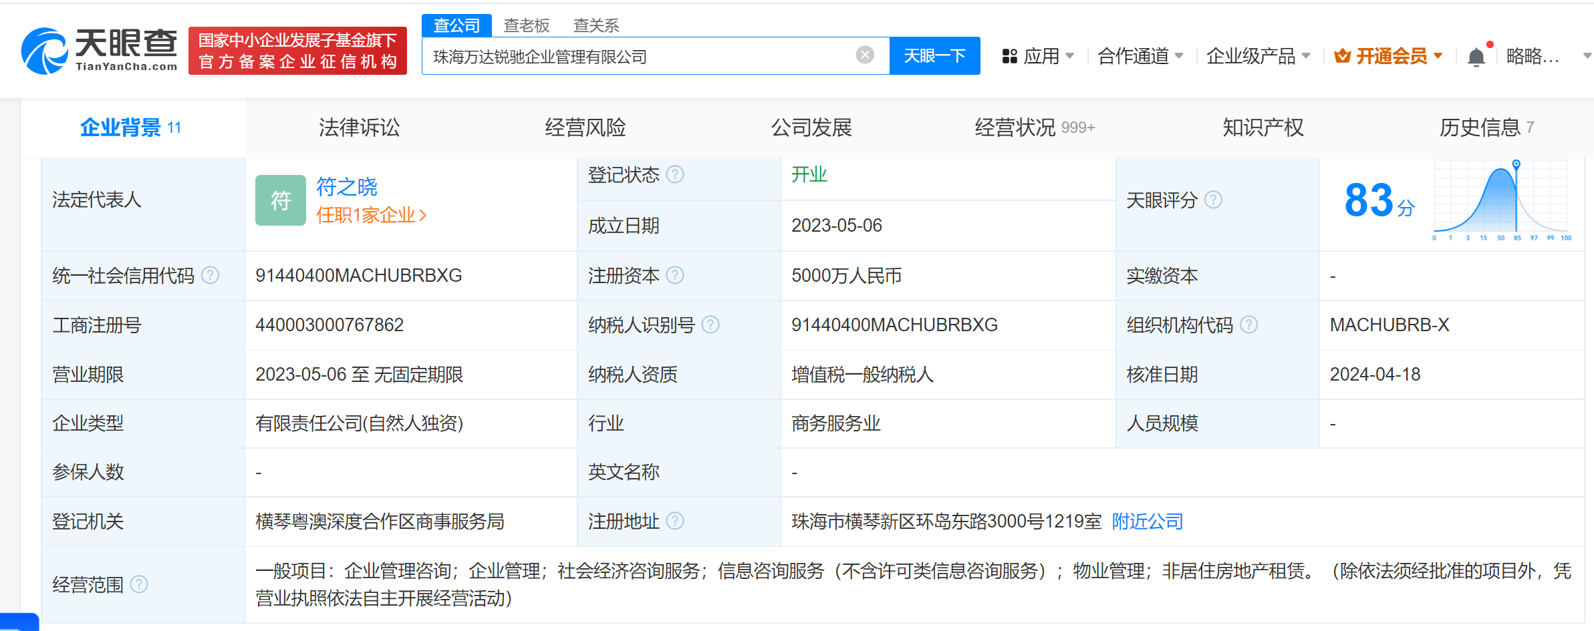Click the 开业 registration status
The width and height of the screenshot is (1594, 631).
(x=809, y=174)
